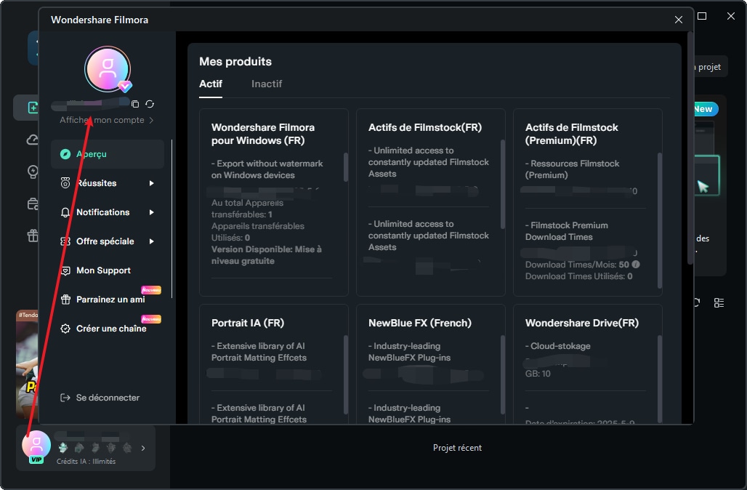Click the Actifs de Filmstock (Premium)(FR) title
747x490 pixels.
[572, 134]
